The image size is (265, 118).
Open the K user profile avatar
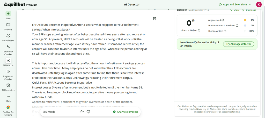coord(259,5)
